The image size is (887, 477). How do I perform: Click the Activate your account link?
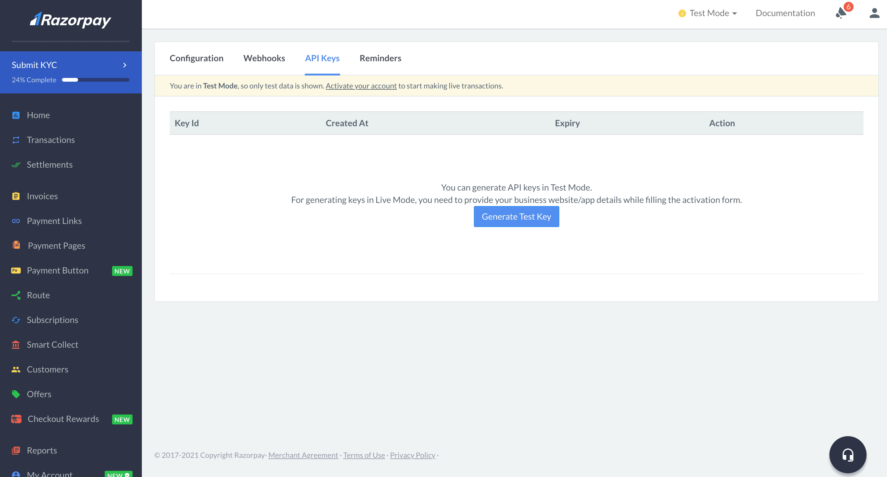pyautogui.click(x=361, y=86)
